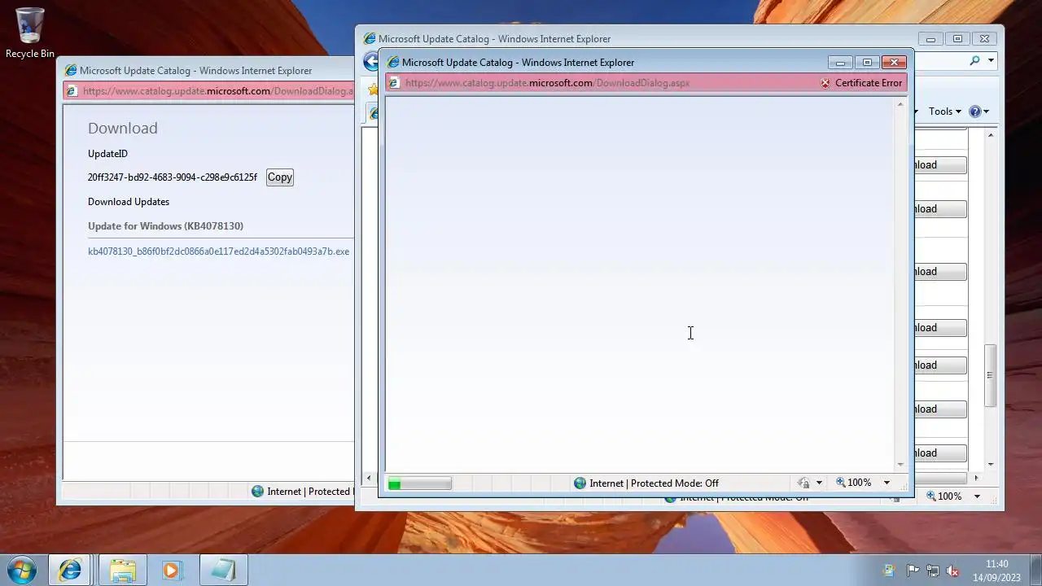Click middle window vertical scrollbar down arrow
This screenshot has width=1042, height=586.
[x=991, y=464]
